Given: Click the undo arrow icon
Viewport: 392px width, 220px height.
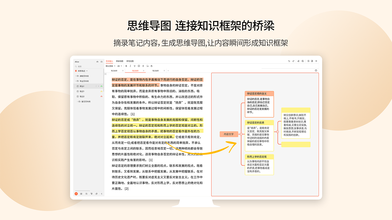Looking at the screenshot, I should 289,61.
